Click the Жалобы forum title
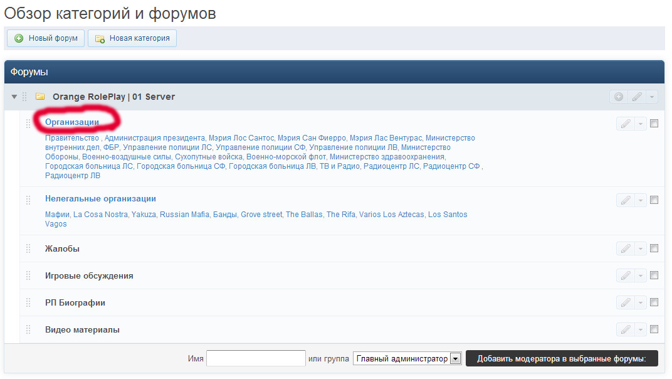Screen dimensions: 672x379 pyautogui.click(x=62, y=248)
